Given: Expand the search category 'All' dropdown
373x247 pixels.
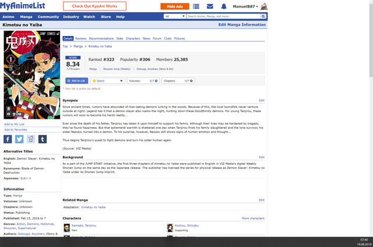Looking at the screenshot, I should tap(175, 16).
